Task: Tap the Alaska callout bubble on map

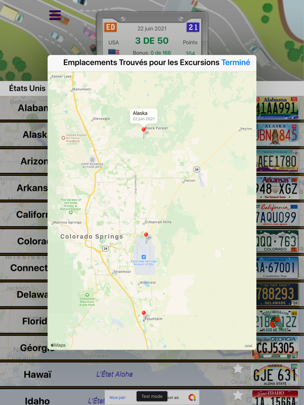Action: point(144,115)
